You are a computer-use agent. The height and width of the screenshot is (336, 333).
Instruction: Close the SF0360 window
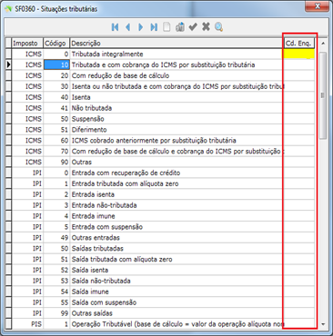click(318, 5)
